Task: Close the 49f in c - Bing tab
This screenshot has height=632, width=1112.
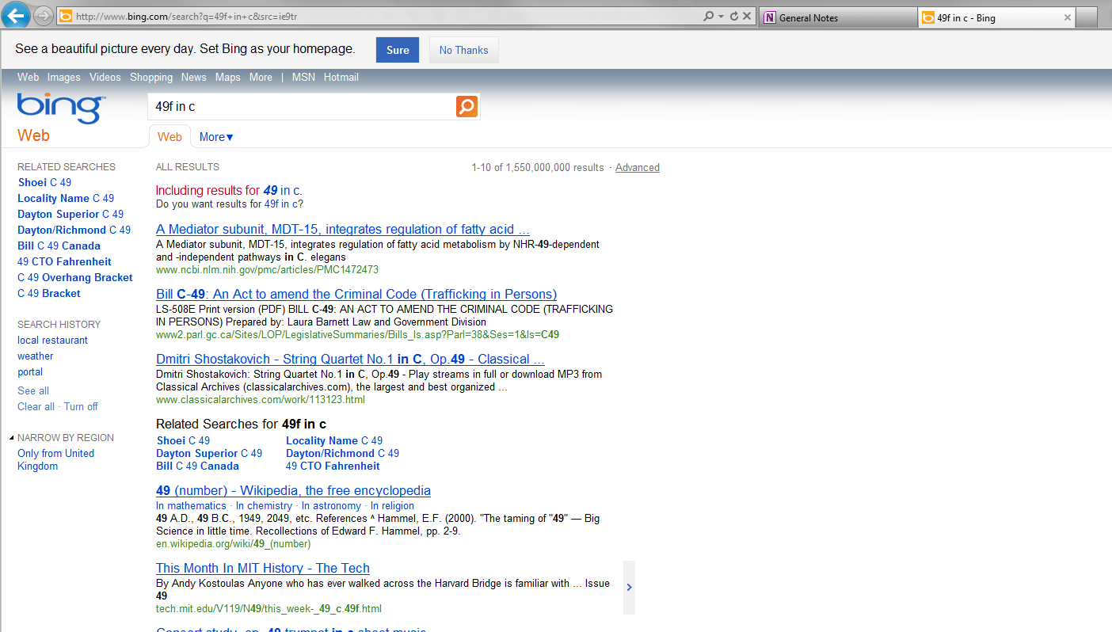Action: pyautogui.click(x=1068, y=17)
